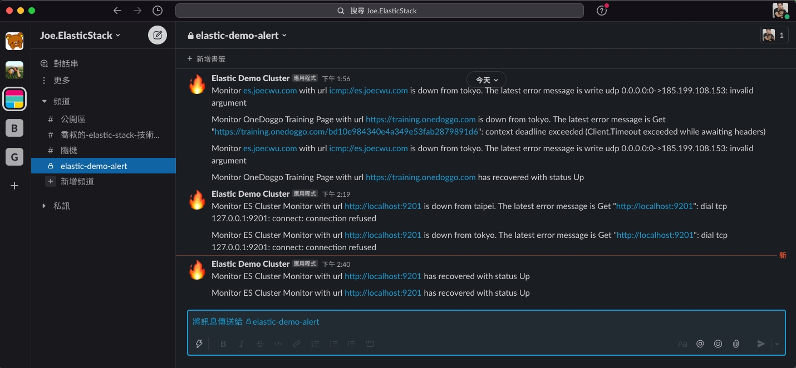
Task: Open the first localhost:9201 link in the tokyo down message
Action: pyautogui.click(x=383, y=235)
